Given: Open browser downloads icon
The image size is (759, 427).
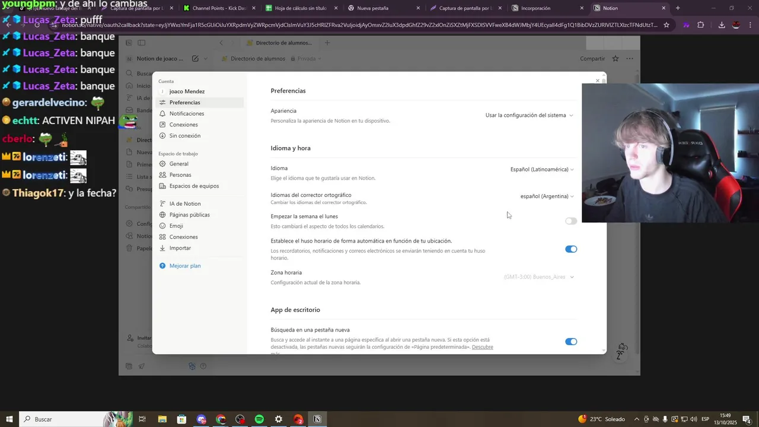Looking at the screenshot, I should click(722, 25).
